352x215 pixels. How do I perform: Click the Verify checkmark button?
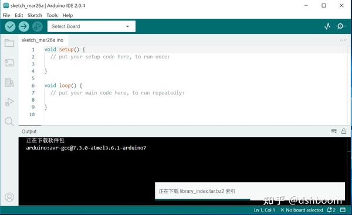10,26
